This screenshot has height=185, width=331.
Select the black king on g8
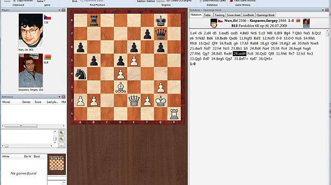click(x=160, y=20)
